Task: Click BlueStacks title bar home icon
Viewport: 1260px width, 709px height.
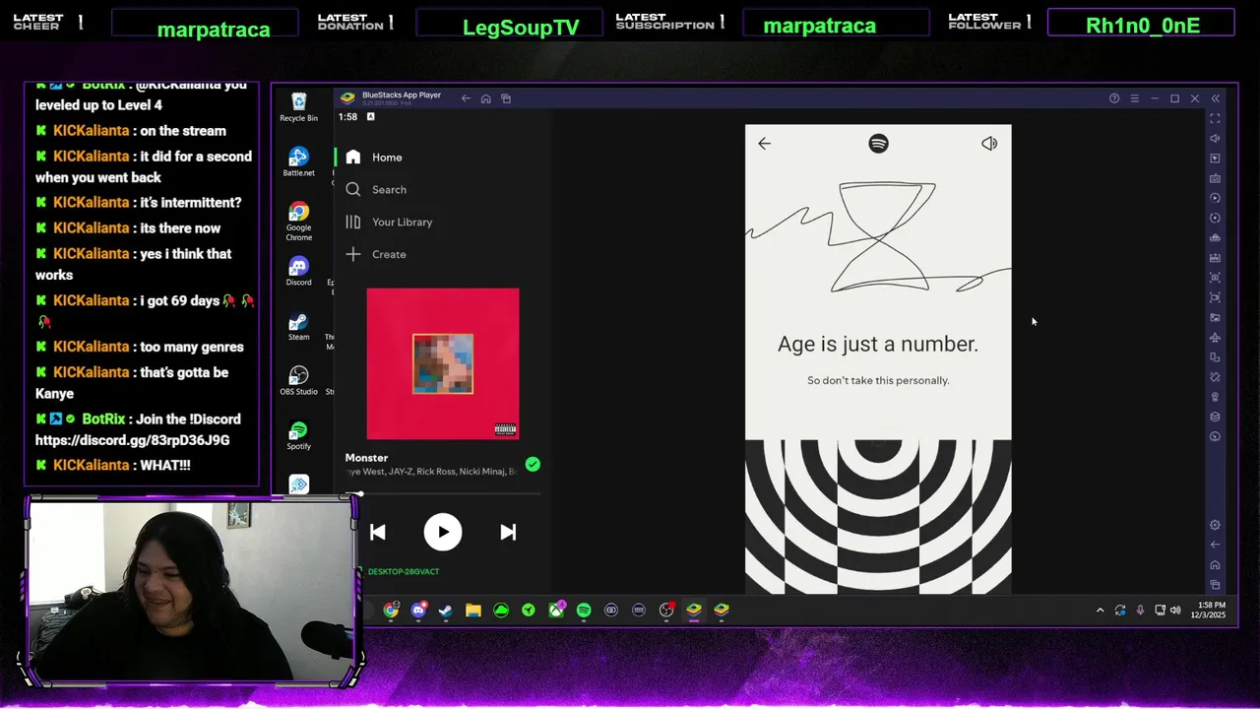Action: click(x=485, y=98)
